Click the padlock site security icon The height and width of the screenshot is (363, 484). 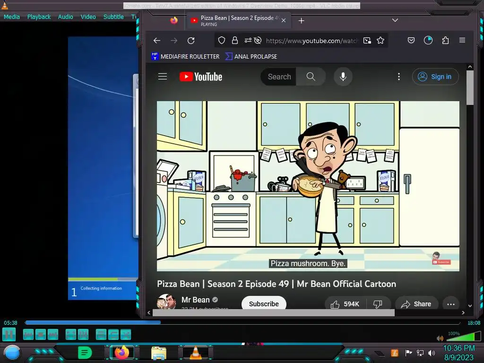click(235, 41)
